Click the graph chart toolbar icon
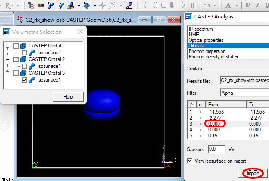 tap(129, 6)
